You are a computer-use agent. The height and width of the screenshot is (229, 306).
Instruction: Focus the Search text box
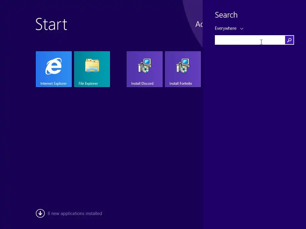click(250, 40)
